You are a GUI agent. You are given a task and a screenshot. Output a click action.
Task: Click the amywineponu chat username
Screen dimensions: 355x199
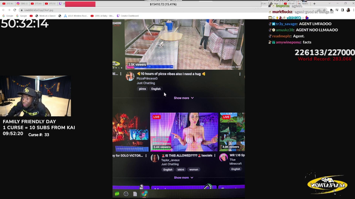(288, 42)
